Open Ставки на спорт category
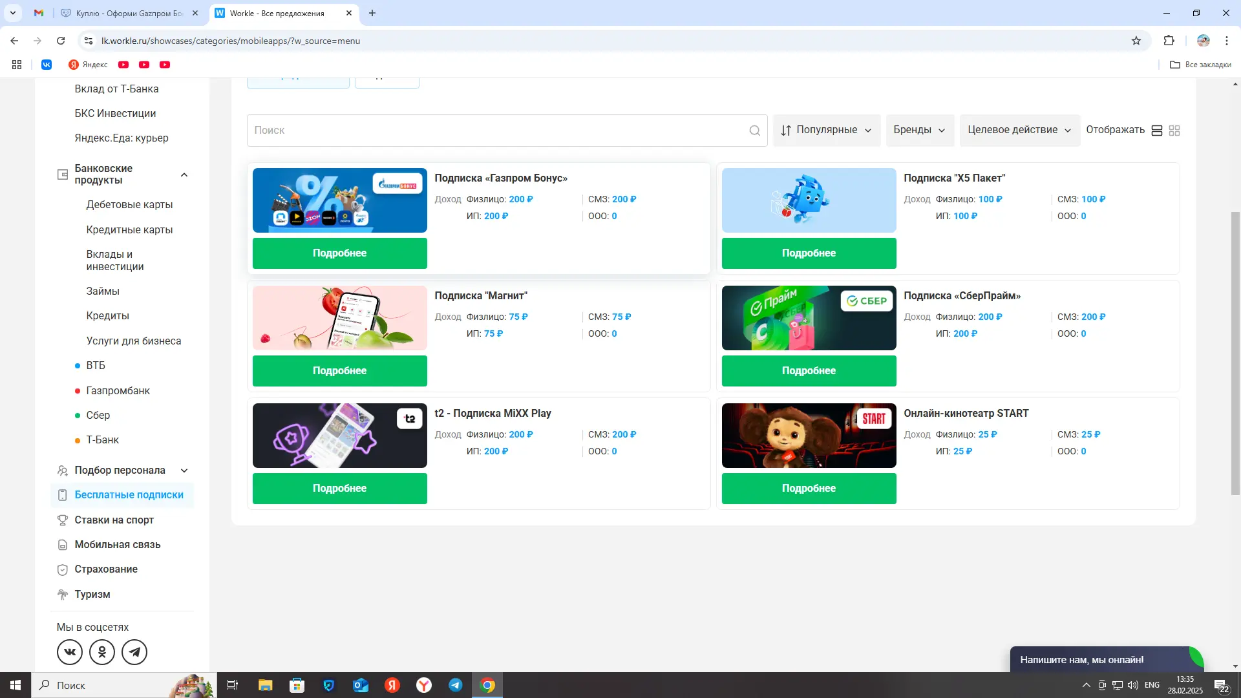The image size is (1241, 698). [114, 520]
